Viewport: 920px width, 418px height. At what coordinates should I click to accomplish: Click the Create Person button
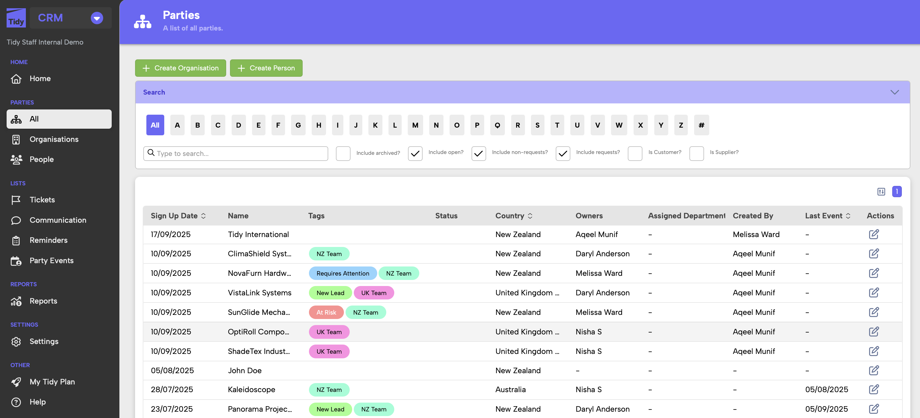click(266, 68)
